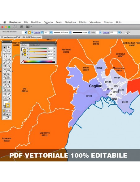Click the Yellow (Y) slider track
The height and width of the screenshot is (182, 140).
[38, 55]
